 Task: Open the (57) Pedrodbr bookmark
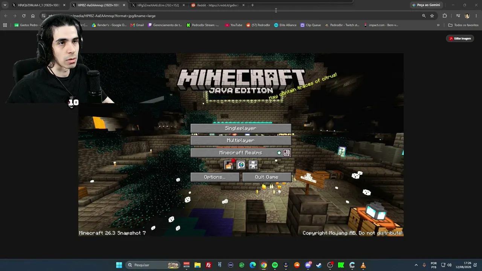pyautogui.click(x=258, y=25)
